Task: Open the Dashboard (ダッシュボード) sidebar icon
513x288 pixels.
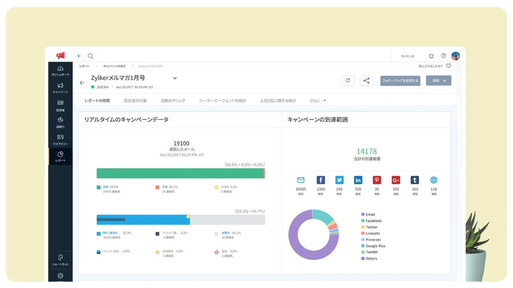Action: tap(60, 69)
